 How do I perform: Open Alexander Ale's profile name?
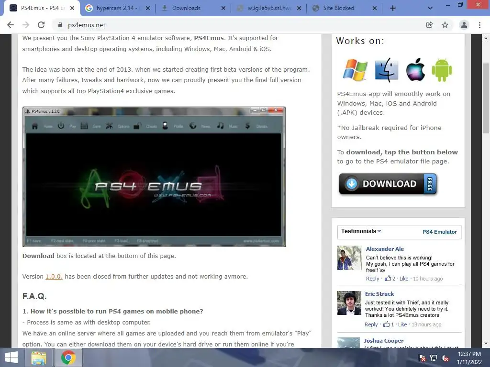click(385, 249)
